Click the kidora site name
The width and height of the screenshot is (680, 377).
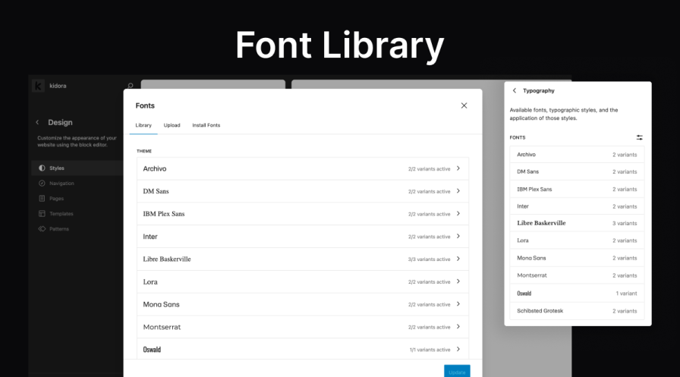tap(58, 86)
